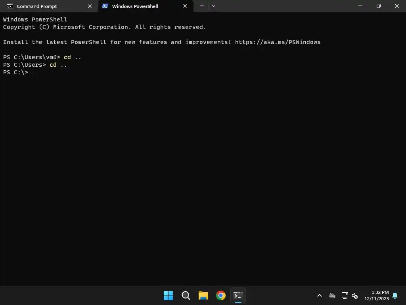Image resolution: width=406 pixels, height=305 pixels.
Task: Switch to the Command Prompt tab
Action: click(x=49, y=6)
